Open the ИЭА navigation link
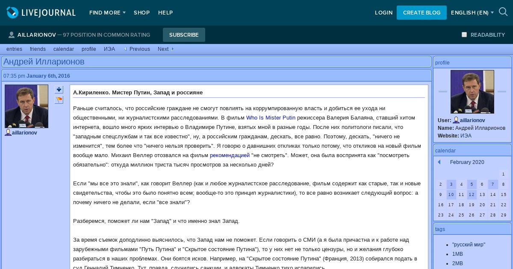513x269 pixels. pos(109,49)
